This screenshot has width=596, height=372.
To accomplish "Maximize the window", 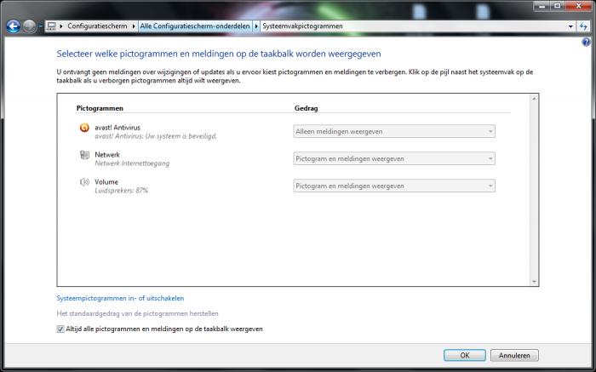I will click(x=558, y=6).
